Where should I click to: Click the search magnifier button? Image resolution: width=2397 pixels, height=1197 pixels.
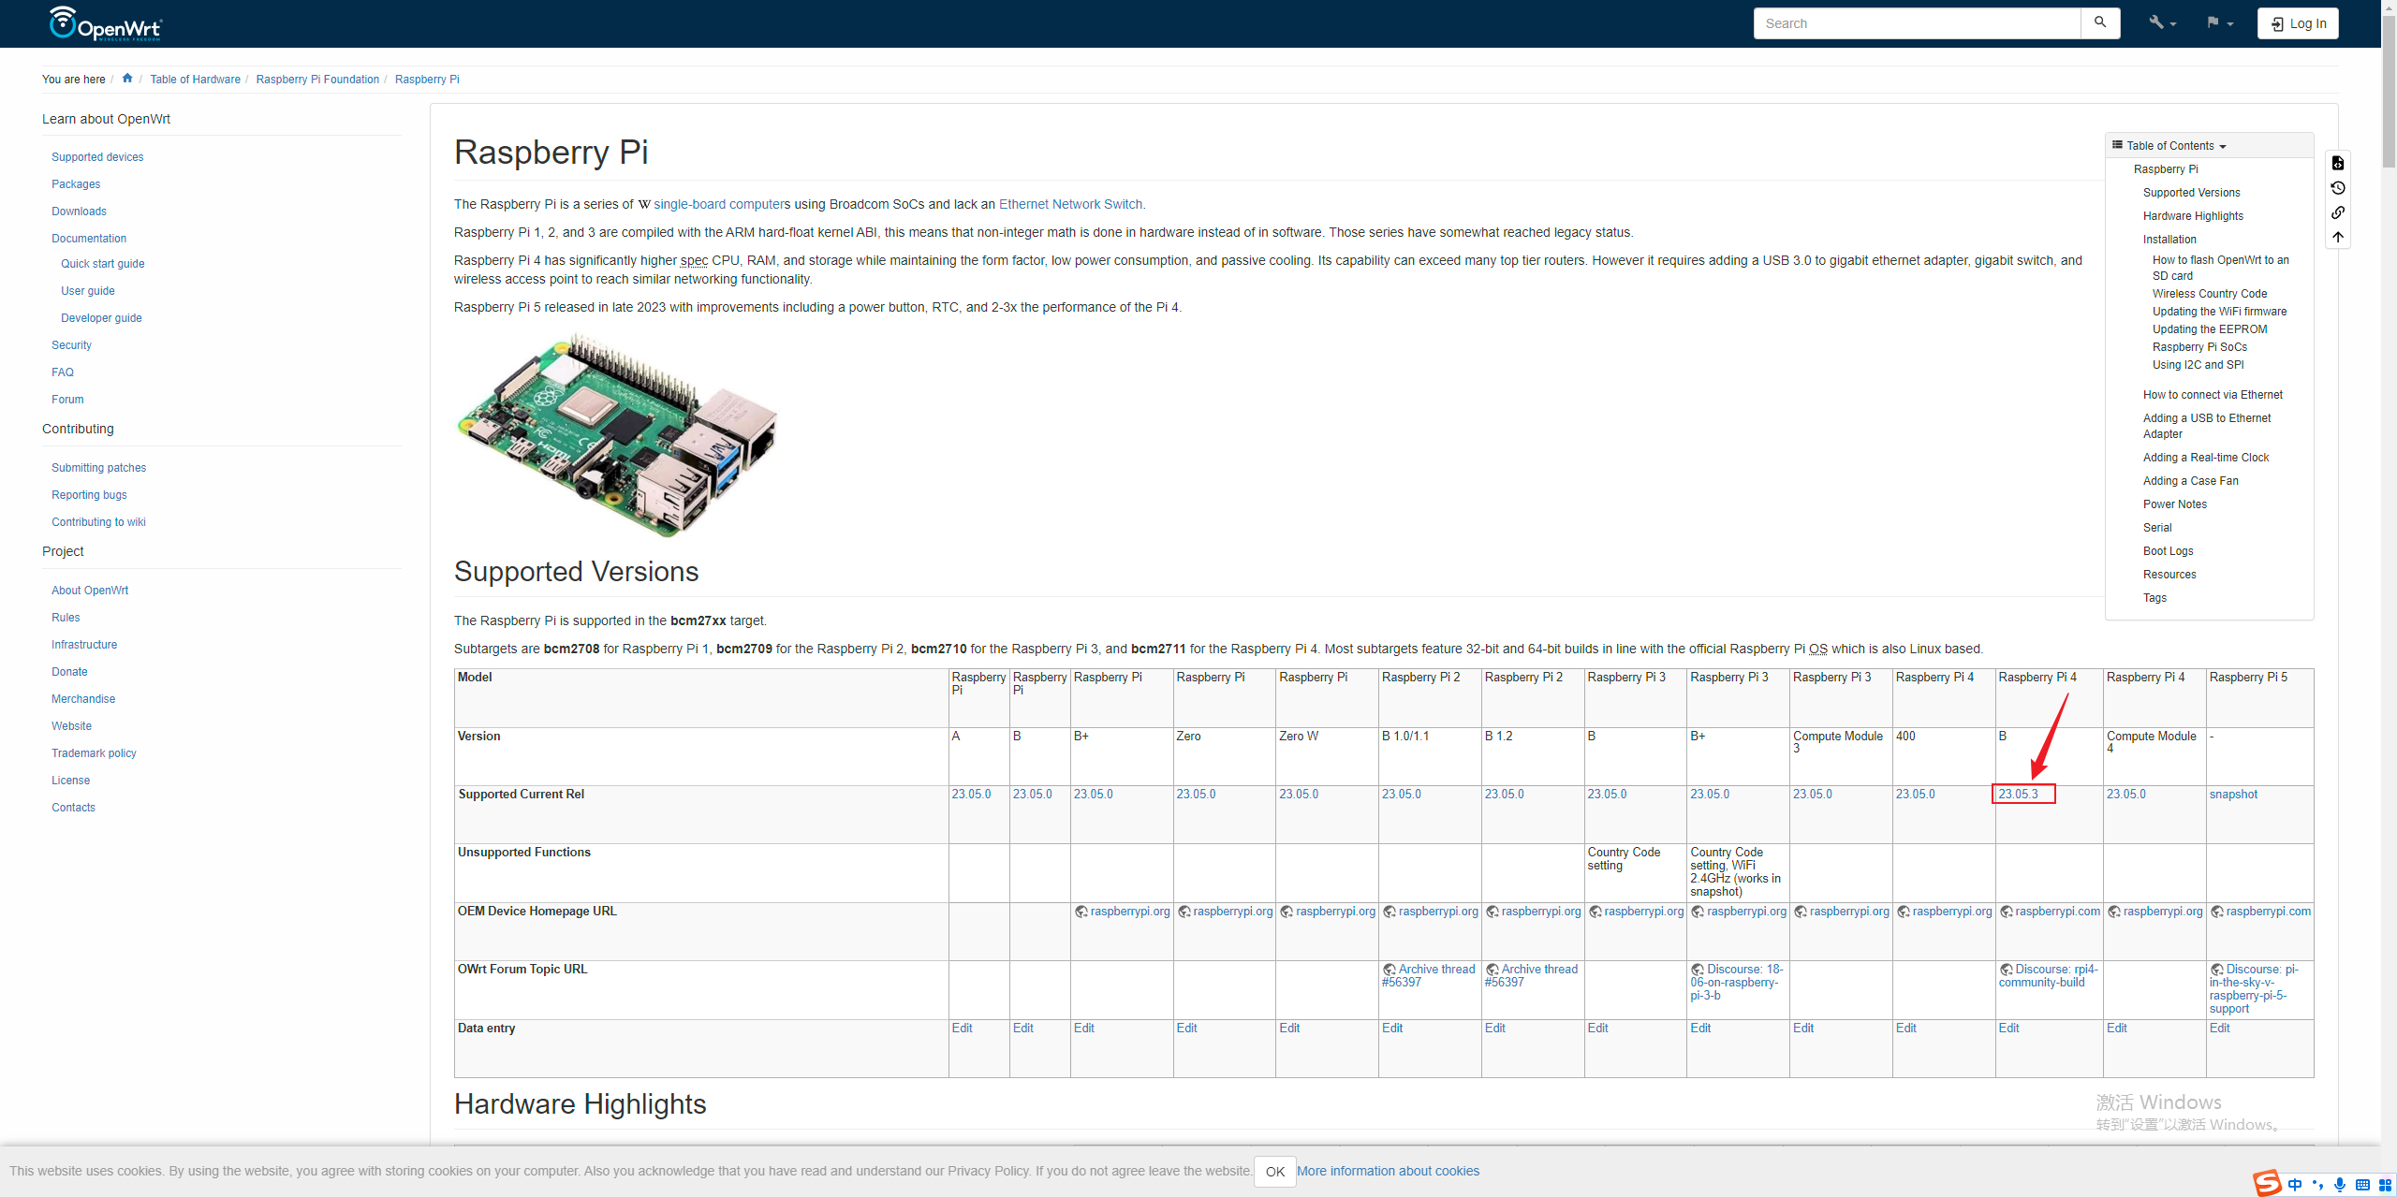click(2100, 23)
